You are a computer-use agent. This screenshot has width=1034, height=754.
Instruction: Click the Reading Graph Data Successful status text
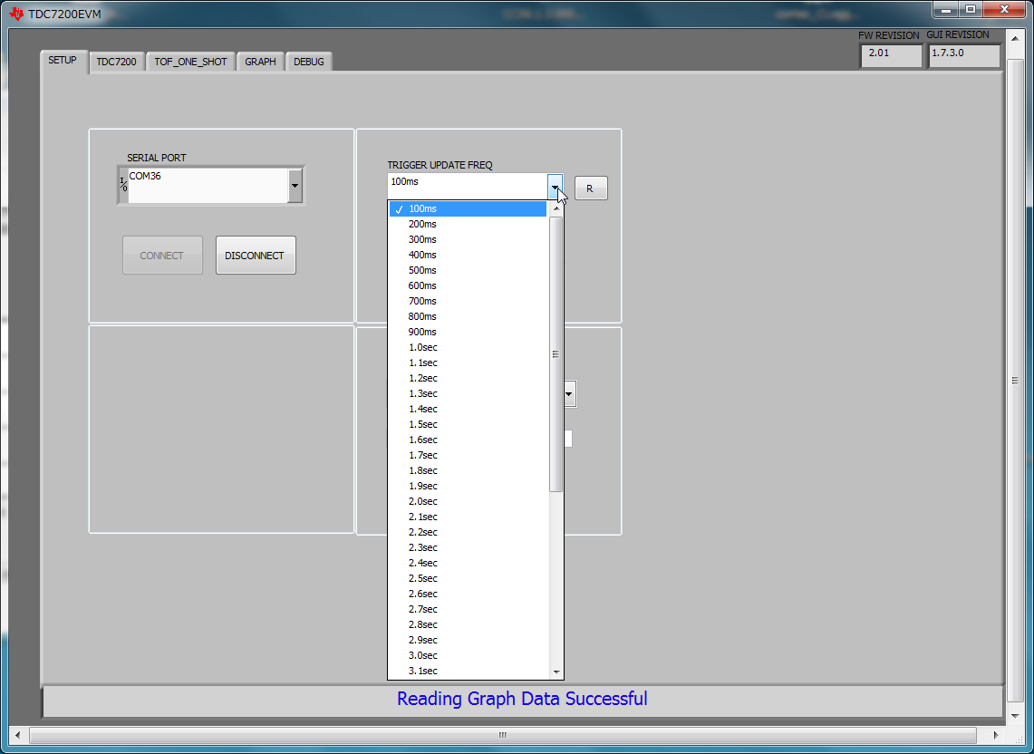pos(522,700)
